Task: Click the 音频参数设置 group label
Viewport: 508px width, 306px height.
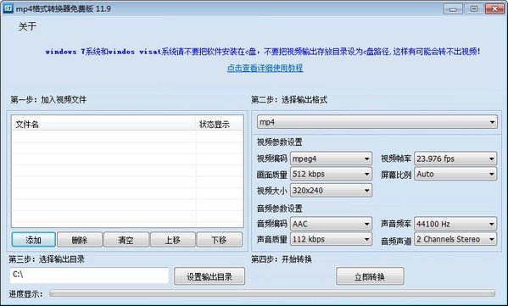Action: tap(280, 209)
